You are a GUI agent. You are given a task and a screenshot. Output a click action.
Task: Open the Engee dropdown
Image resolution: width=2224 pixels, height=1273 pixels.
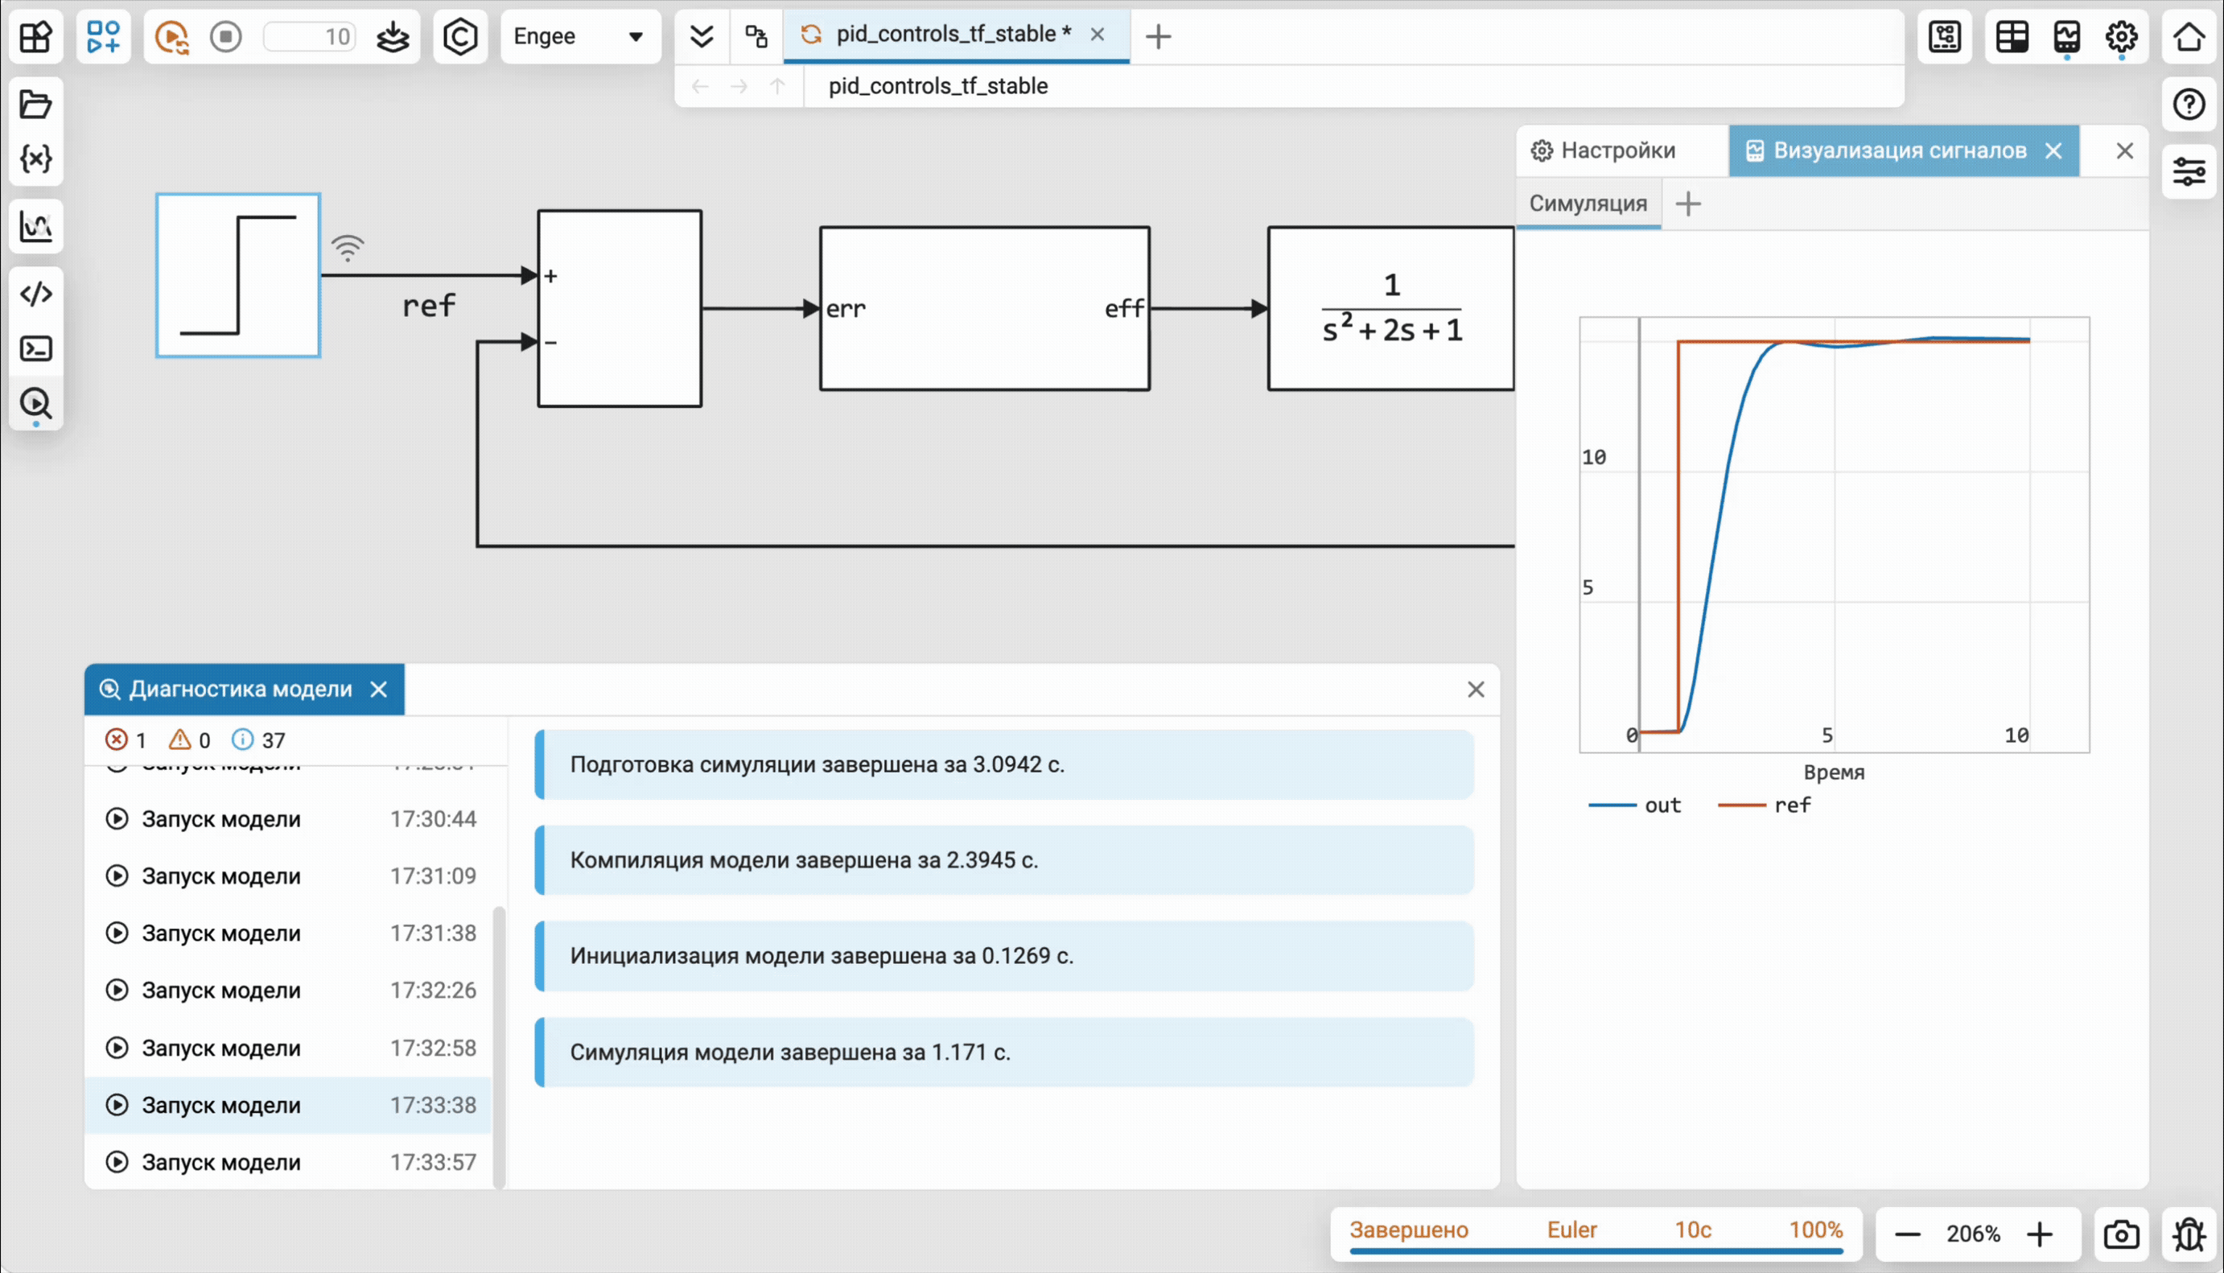click(579, 37)
